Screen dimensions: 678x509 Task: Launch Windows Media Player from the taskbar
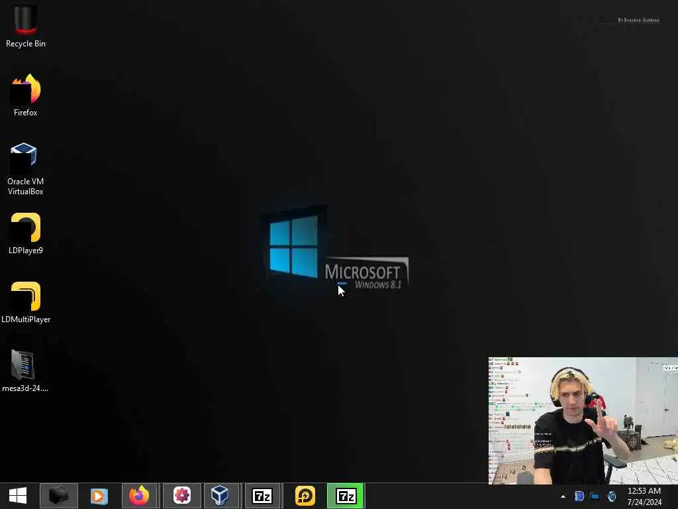pos(99,496)
